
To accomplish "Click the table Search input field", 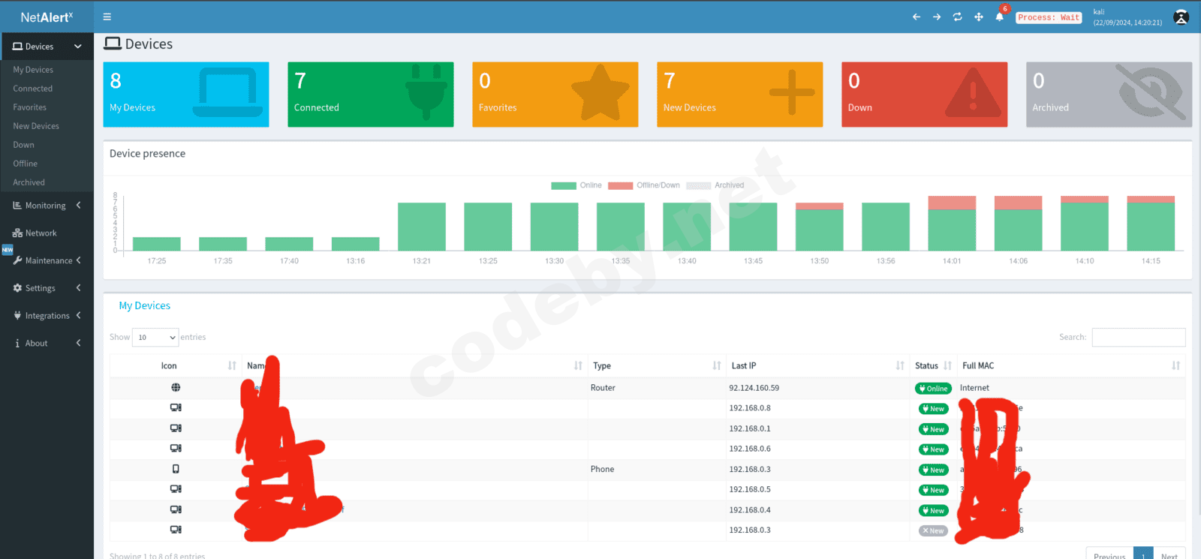I will (1138, 338).
